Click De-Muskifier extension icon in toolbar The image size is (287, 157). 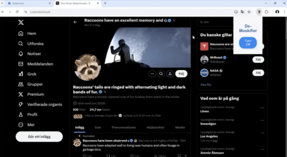pos(259,12)
